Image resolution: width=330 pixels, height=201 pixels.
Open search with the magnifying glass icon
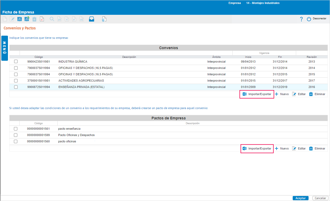coord(52,19)
